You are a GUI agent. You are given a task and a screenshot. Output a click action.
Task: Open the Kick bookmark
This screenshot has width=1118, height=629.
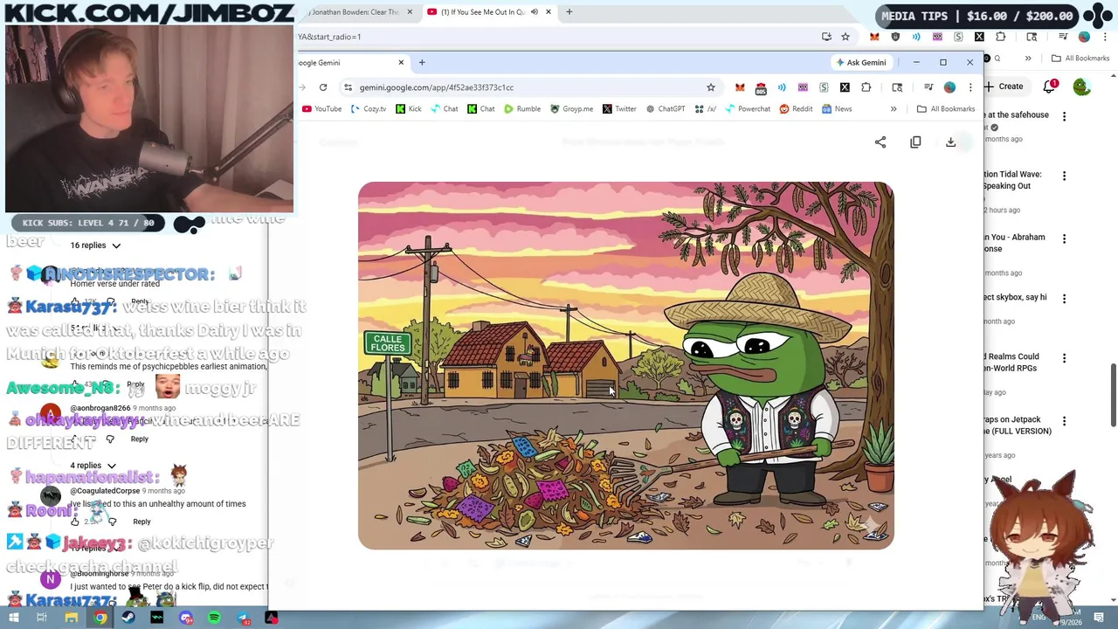point(409,109)
